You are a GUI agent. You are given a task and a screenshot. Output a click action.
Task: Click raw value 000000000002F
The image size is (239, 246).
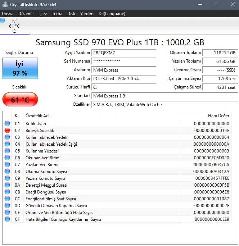212,205
